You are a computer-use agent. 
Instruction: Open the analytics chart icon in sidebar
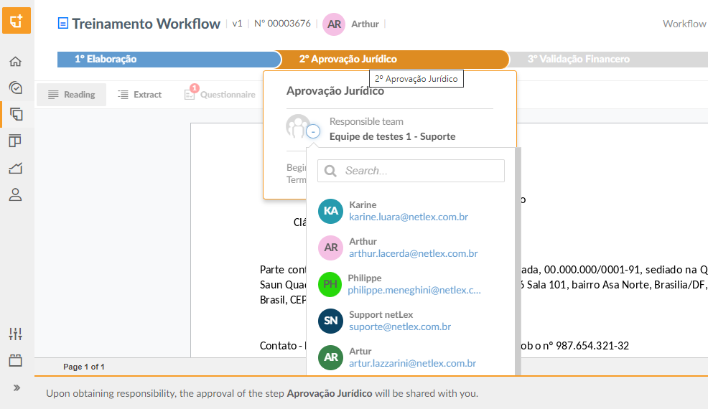pyautogui.click(x=15, y=168)
